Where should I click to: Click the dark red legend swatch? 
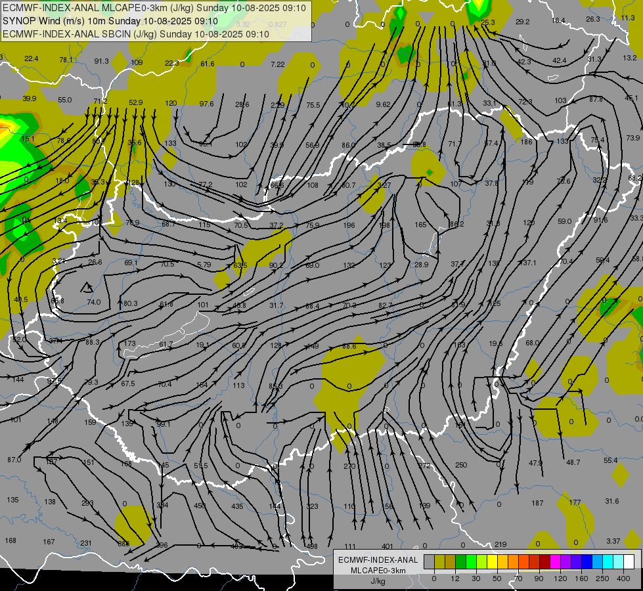pos(544,561)
